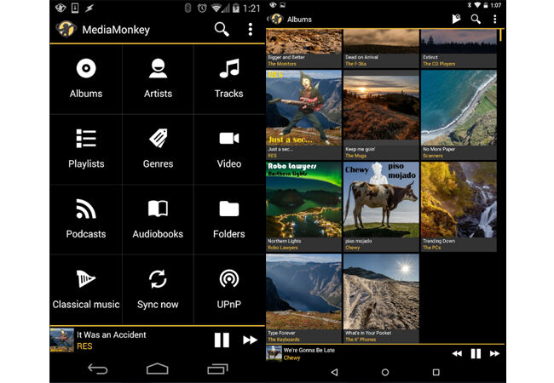The width and height of the screenshot is (554, 383).
Task: Open 'Keep me goin'' album by The Mugs
Action: coord(381,115)
